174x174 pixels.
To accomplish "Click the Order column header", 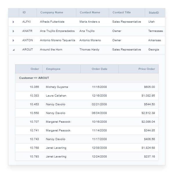I will tap(35, 69).
